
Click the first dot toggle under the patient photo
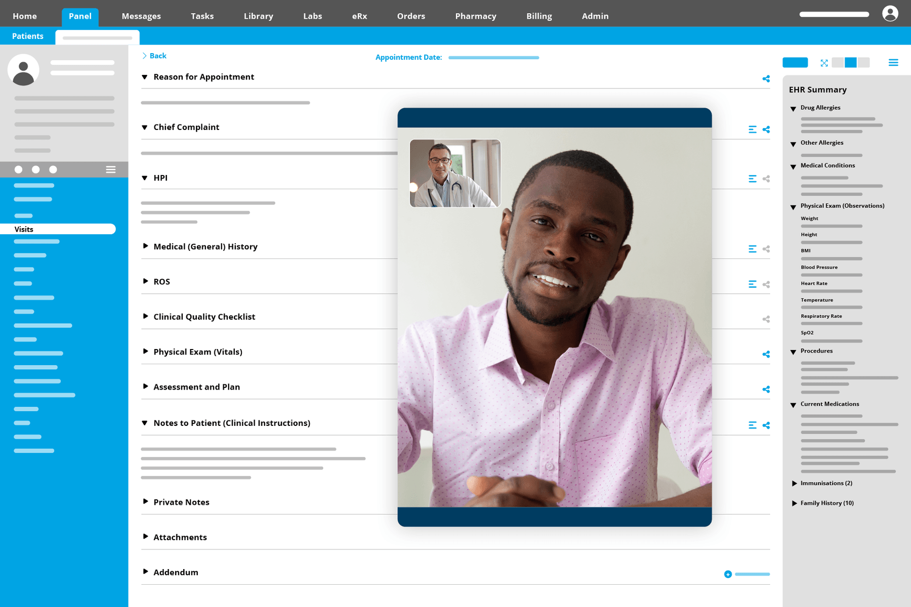(19, 169)
